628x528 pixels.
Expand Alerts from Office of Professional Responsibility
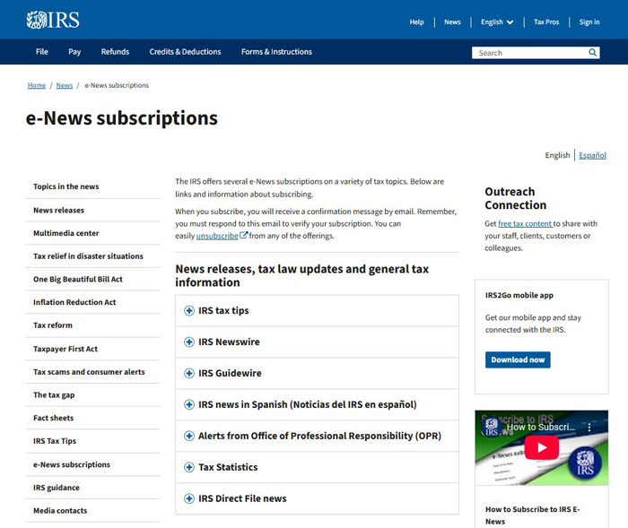[317, 436]
